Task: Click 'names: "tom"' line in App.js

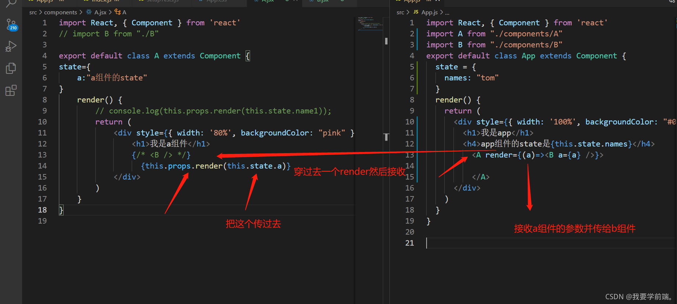Action: coord(471,78)
